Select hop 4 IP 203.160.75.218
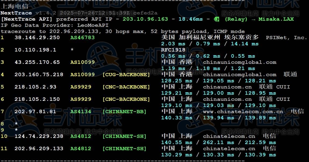This screenshot has height=162, width=309. coord(39,75)
